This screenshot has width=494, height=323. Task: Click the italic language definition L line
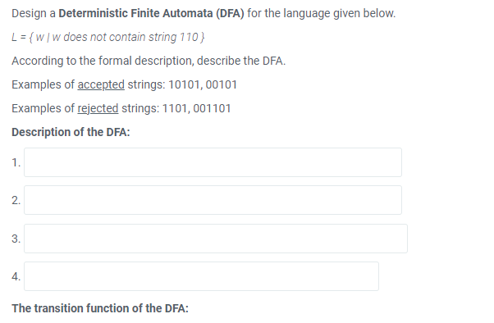(108, 37)
